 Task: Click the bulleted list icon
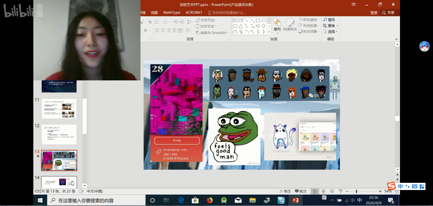point(157,22)
